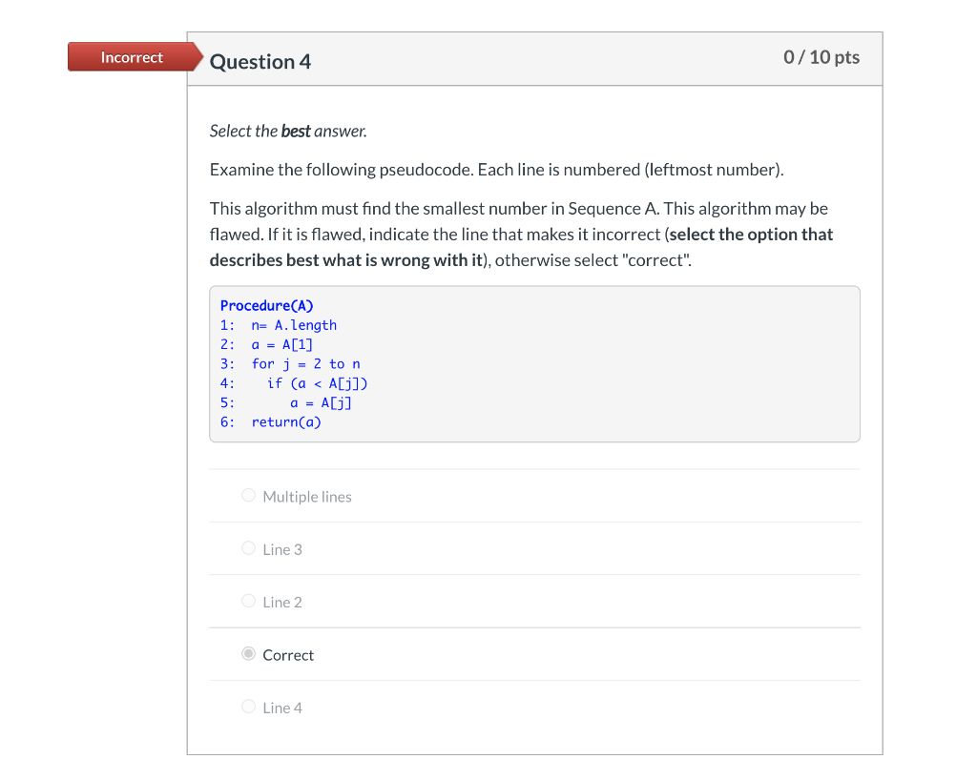Screen dimensions: 977x780
Task: Choose the 'Line 4' radio option
Action: point(249,707)
